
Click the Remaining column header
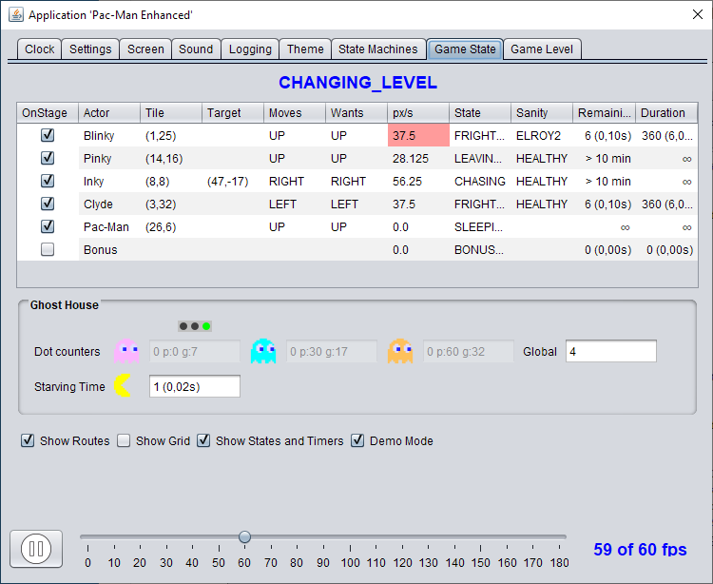coord(605,113)
